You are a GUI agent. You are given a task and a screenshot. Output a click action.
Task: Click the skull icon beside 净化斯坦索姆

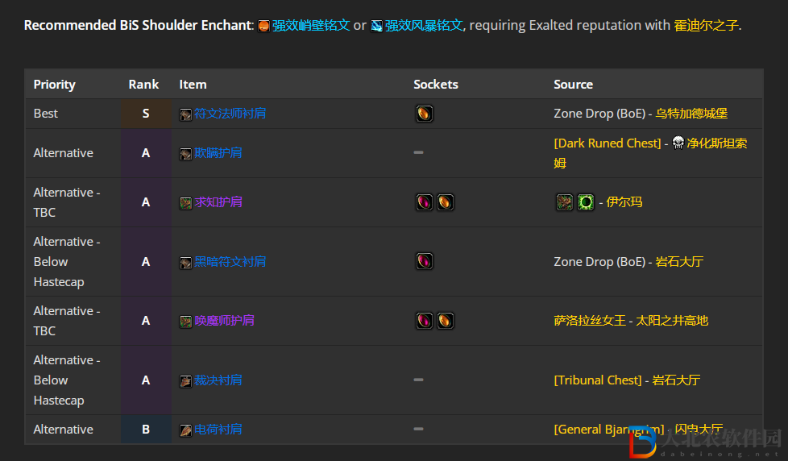click(x=678, y=143)
